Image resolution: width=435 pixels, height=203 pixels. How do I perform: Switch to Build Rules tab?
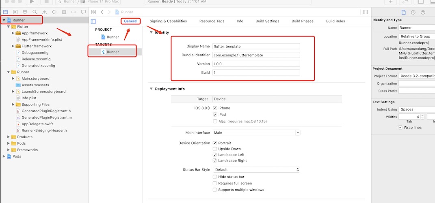(335, 21)
